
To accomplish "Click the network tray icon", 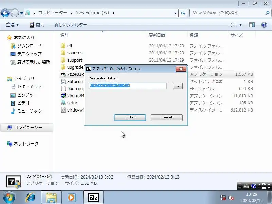I will (x=223, y=198).
